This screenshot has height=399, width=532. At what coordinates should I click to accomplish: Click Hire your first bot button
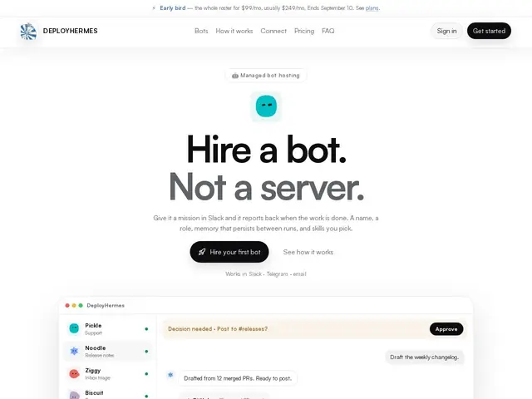click(x=229, y=252)
